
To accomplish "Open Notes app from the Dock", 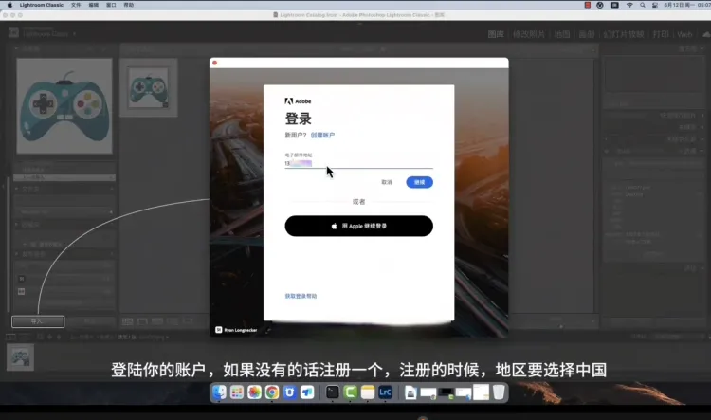I will click(x=368, y=393).
